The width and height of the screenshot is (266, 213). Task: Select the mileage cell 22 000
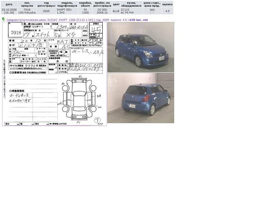pos(102,11)
